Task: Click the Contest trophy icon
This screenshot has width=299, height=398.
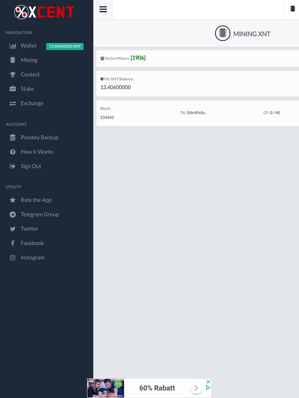Action: (x=13, y=74)
